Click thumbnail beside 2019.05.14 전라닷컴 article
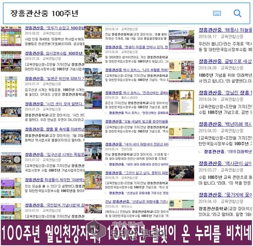 point(93,152)
